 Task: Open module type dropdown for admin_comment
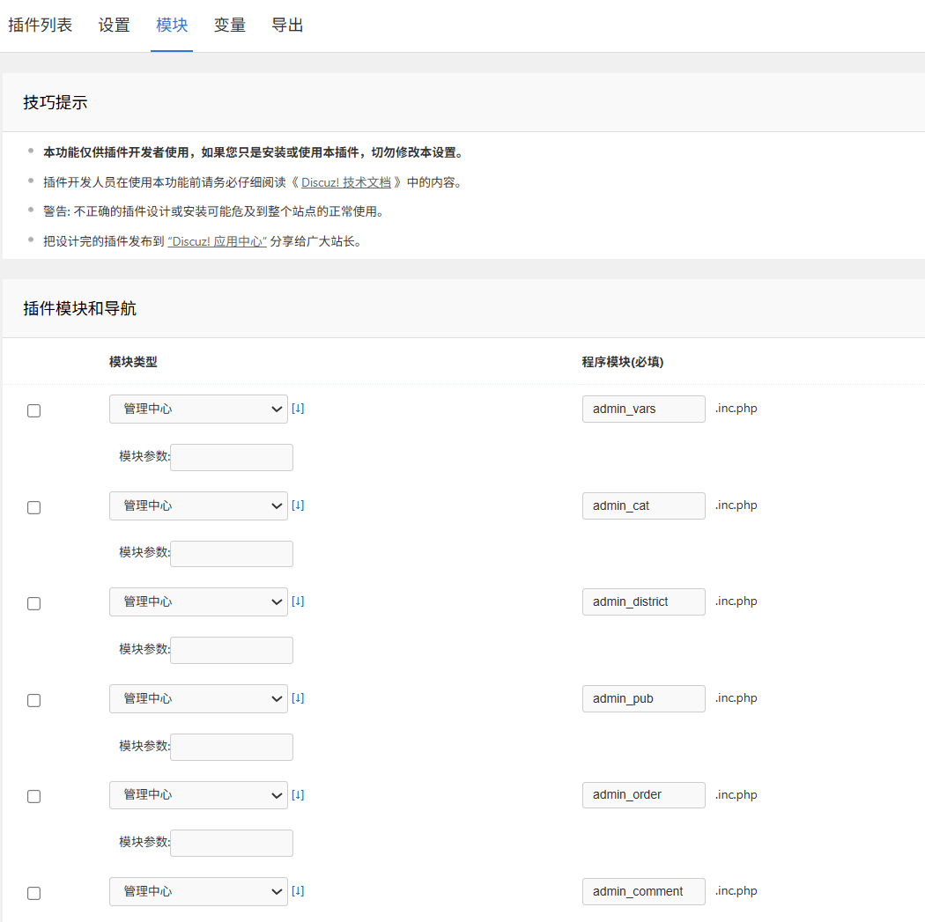198,892
